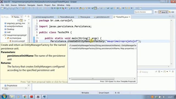Screen dimensions: 176x99
Task: Open File Explorer from the taskbar
Action: point(12,97)
